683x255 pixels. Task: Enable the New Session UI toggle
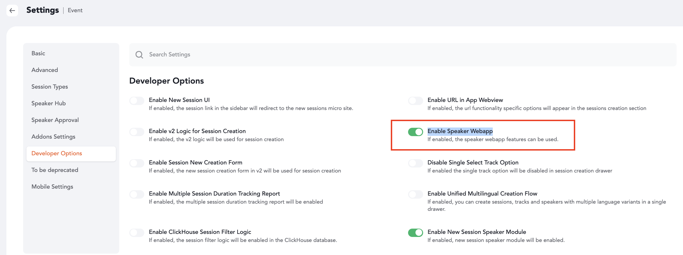click(137, 101)
